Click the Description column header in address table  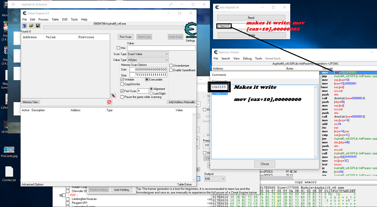click(50, 110)
